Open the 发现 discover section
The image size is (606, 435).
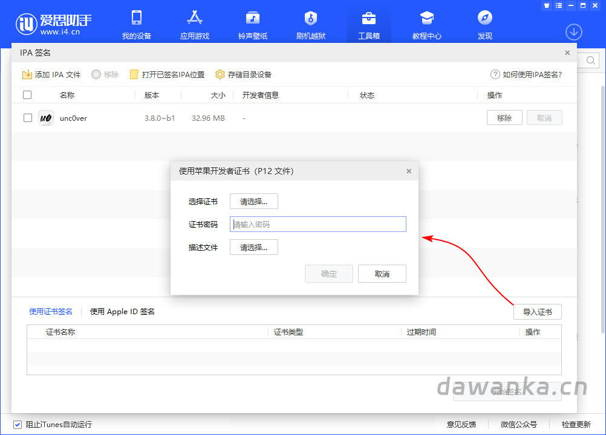click(x=484, y=25)
